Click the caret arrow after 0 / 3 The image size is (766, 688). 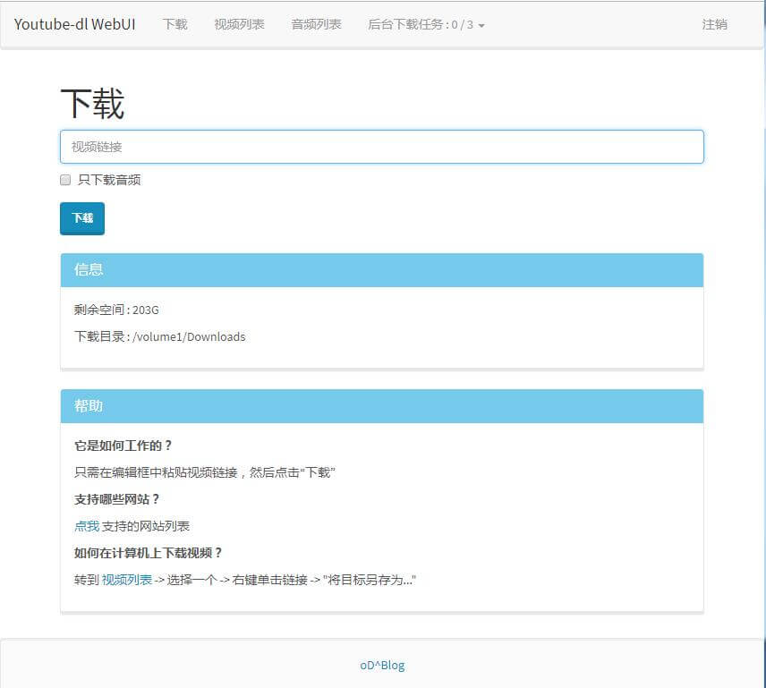pyautogui.click(x=481, y=26)
